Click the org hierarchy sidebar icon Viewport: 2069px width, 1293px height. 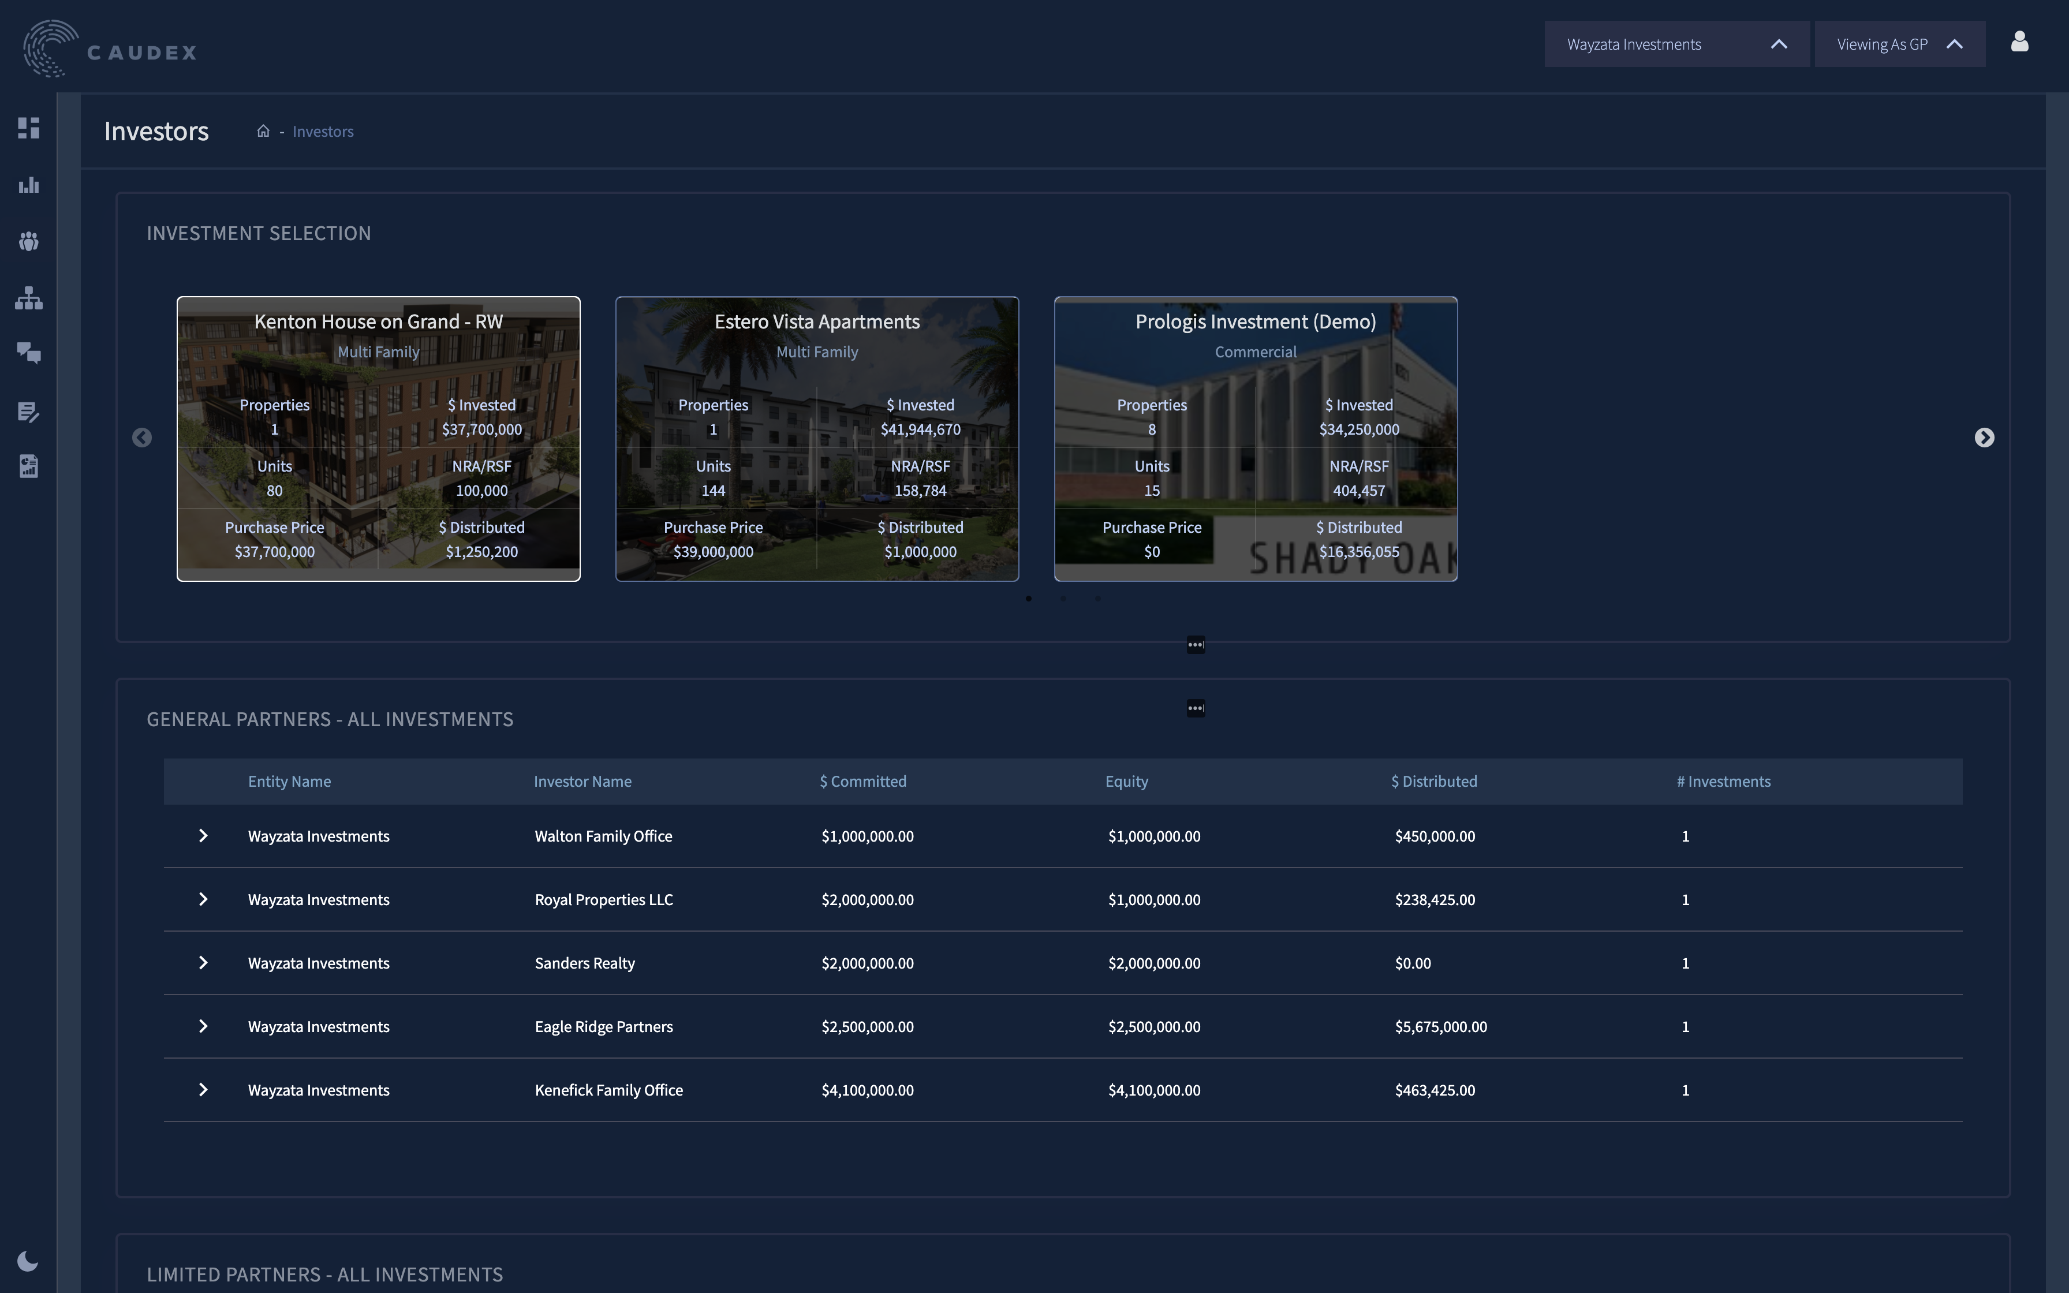point(28,298)
